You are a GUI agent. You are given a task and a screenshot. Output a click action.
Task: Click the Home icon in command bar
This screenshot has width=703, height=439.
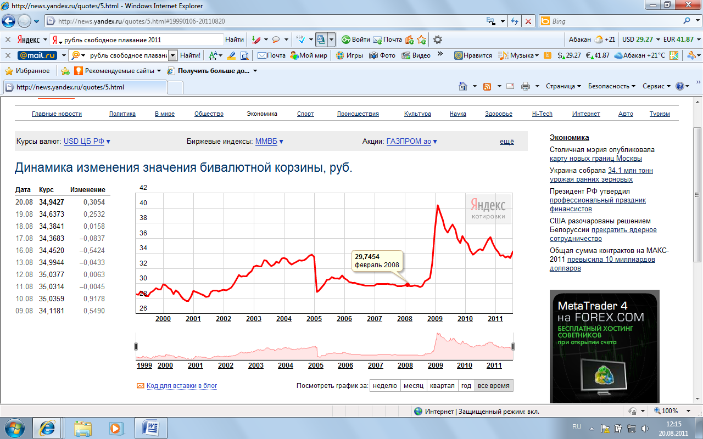[x=464, y=86]
